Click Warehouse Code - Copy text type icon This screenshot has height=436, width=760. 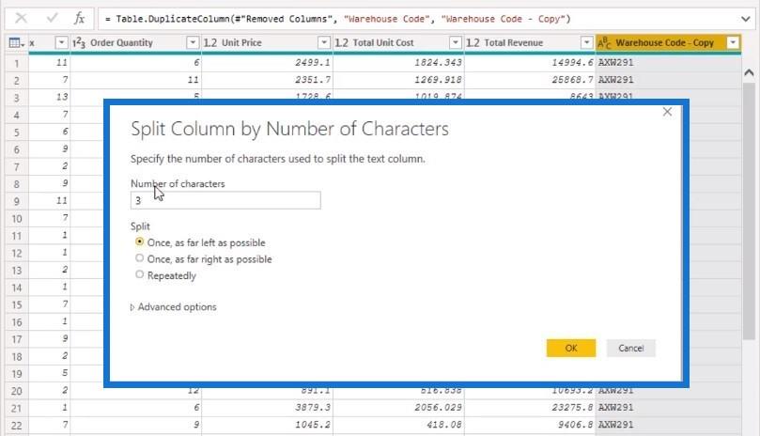tap(604, 43)
